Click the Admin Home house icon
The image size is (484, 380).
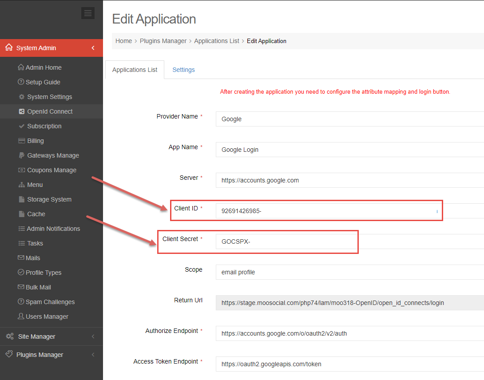coord(21,67)
